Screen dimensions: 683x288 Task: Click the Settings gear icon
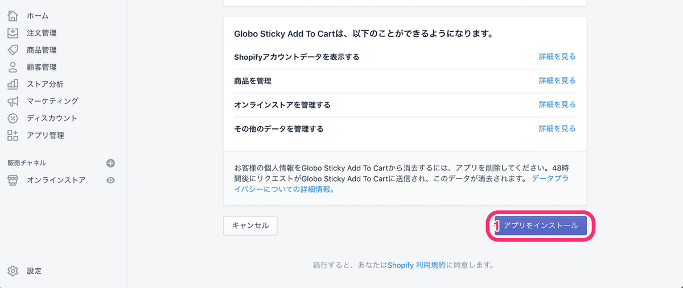(13, 271)
